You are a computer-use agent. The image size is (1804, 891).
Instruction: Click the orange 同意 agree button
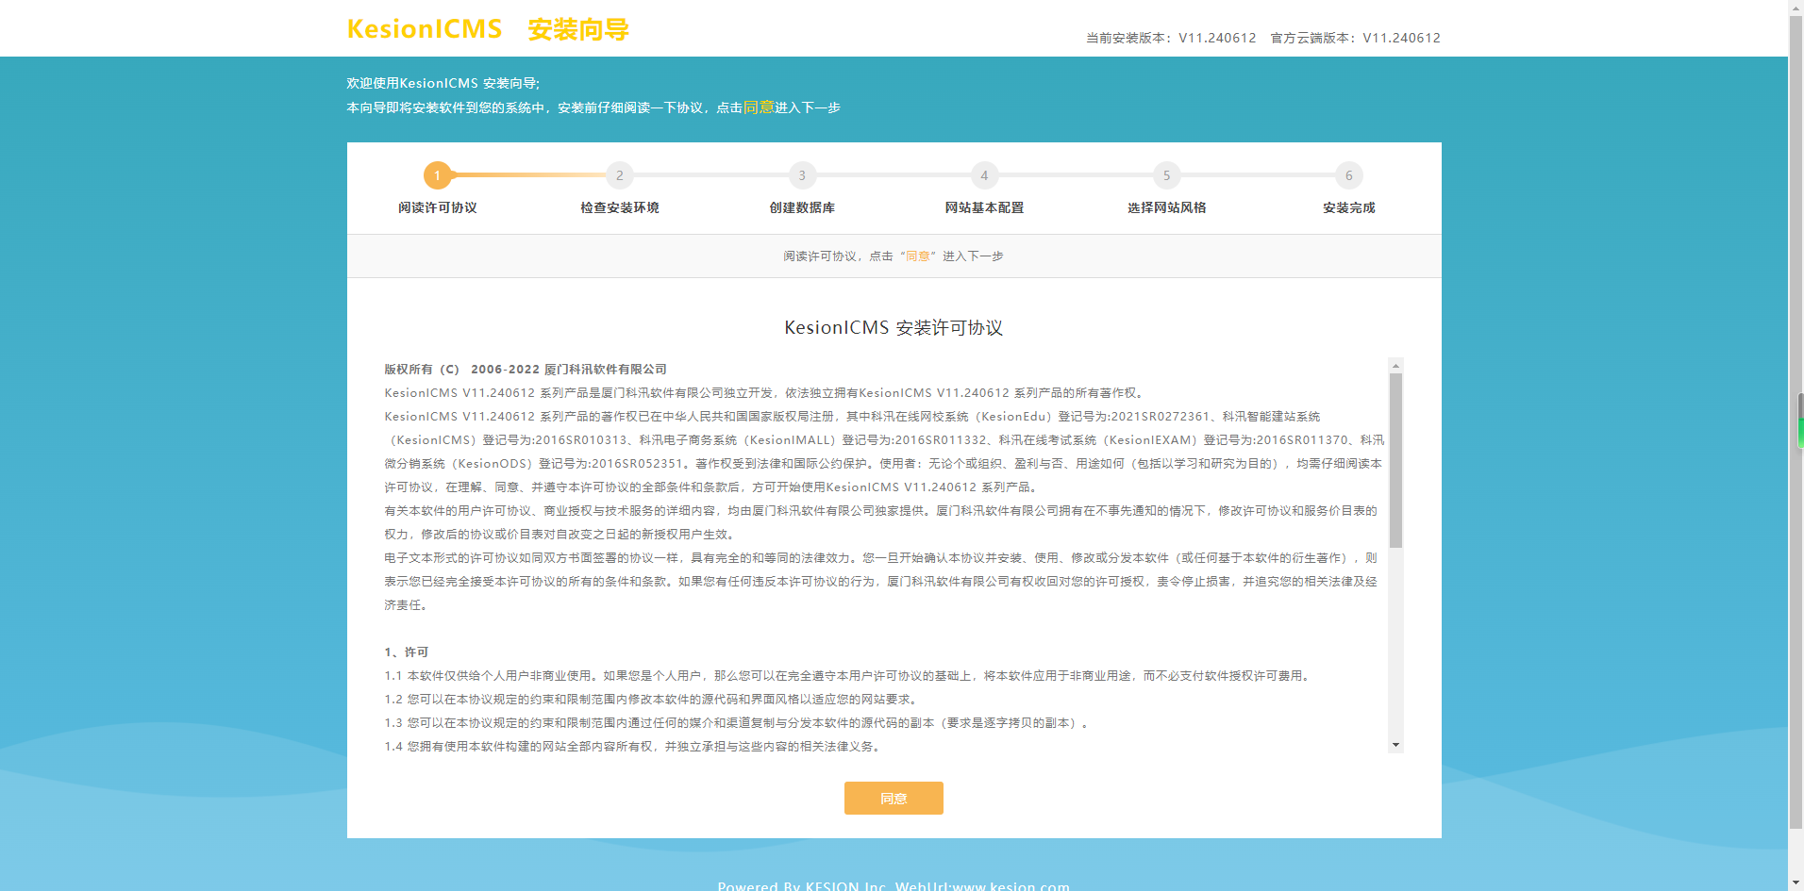click(894, 798)
